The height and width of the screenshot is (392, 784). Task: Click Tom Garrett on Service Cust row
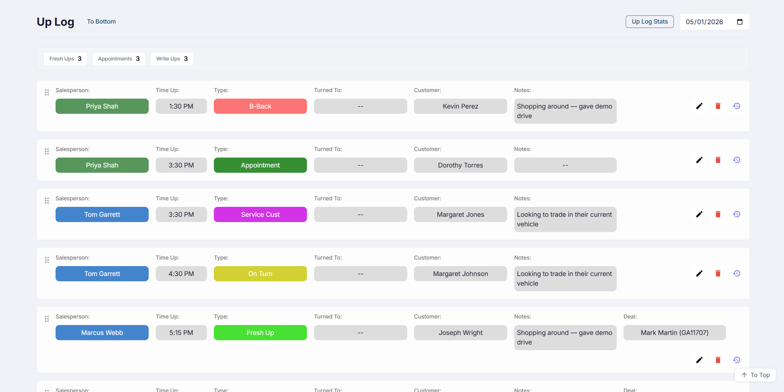(x=102, y=215)
